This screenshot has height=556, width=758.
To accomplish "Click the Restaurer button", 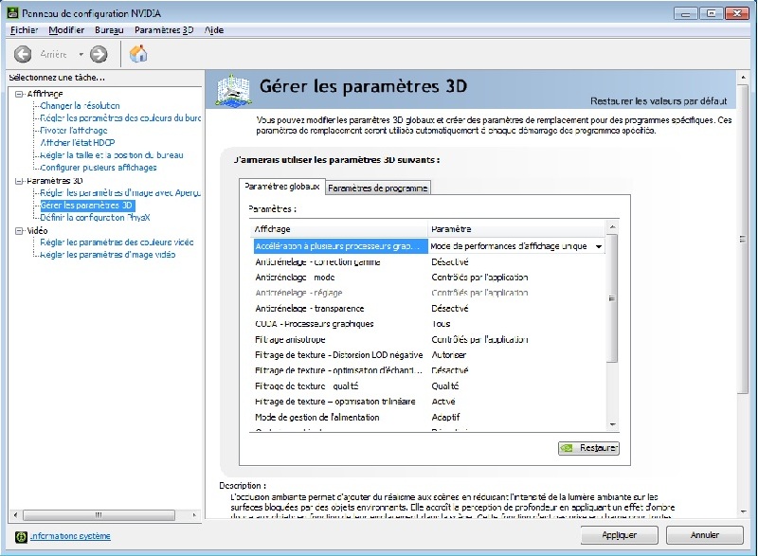I will pos(588,448).
